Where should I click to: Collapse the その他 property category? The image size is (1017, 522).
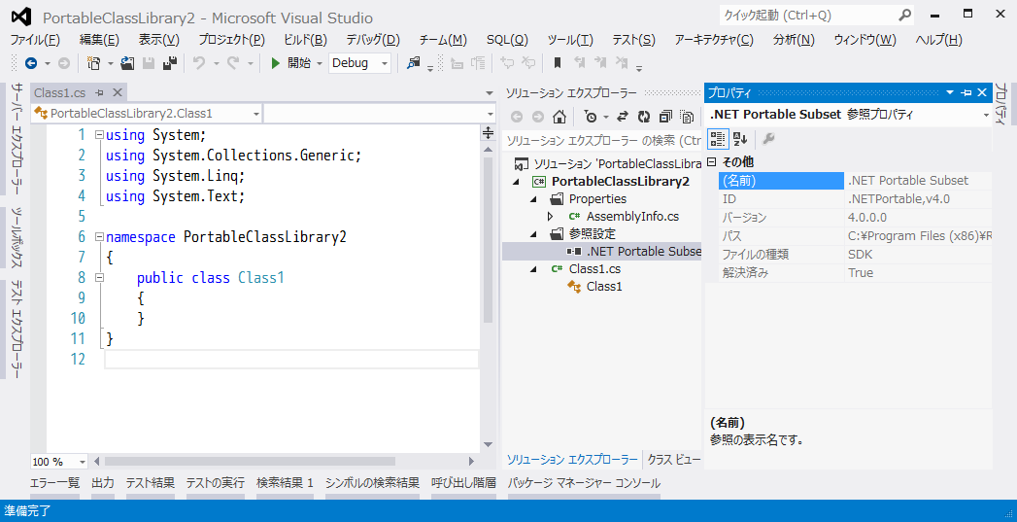tap(711, 161)
